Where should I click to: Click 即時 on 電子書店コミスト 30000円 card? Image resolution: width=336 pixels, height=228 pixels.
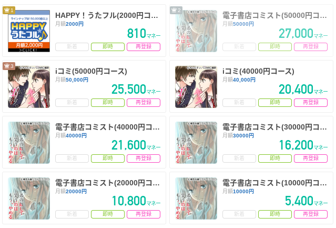pos(275,158)
